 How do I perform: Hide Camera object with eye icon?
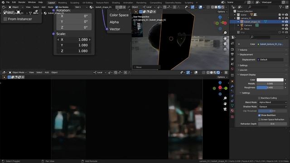click(x=283, y=25)
